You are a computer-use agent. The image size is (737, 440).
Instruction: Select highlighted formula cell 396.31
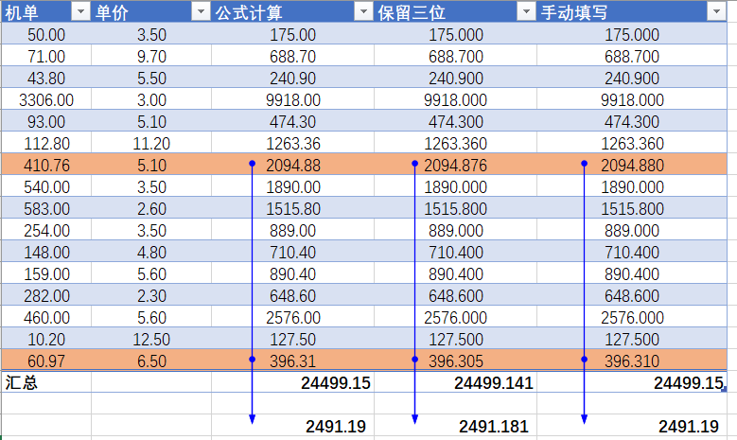[293, 361]
